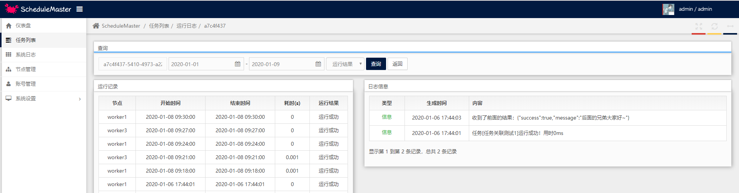Click the 耗时(s) column header
The height and width of the screenshot is (193, 739).
(292, 103)
